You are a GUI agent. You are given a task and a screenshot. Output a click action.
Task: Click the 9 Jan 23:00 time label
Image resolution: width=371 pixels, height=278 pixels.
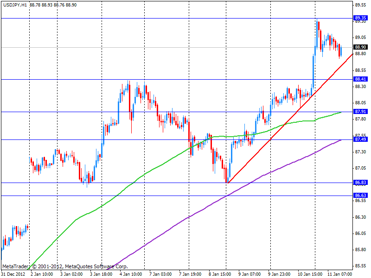coord(279,274)
